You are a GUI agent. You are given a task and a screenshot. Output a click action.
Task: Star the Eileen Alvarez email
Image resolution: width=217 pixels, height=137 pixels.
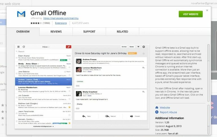[x=70, y=59]
